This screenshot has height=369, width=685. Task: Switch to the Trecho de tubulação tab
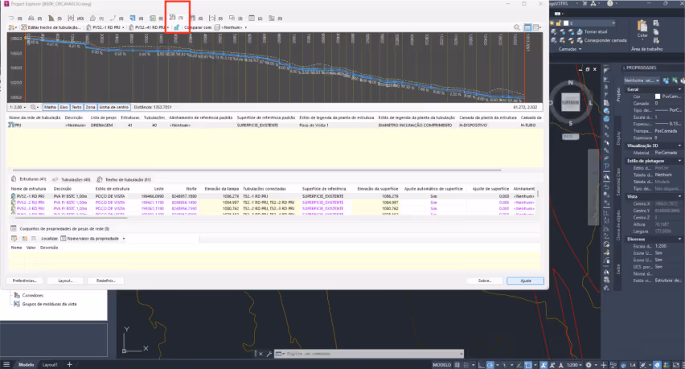point(124,179)
